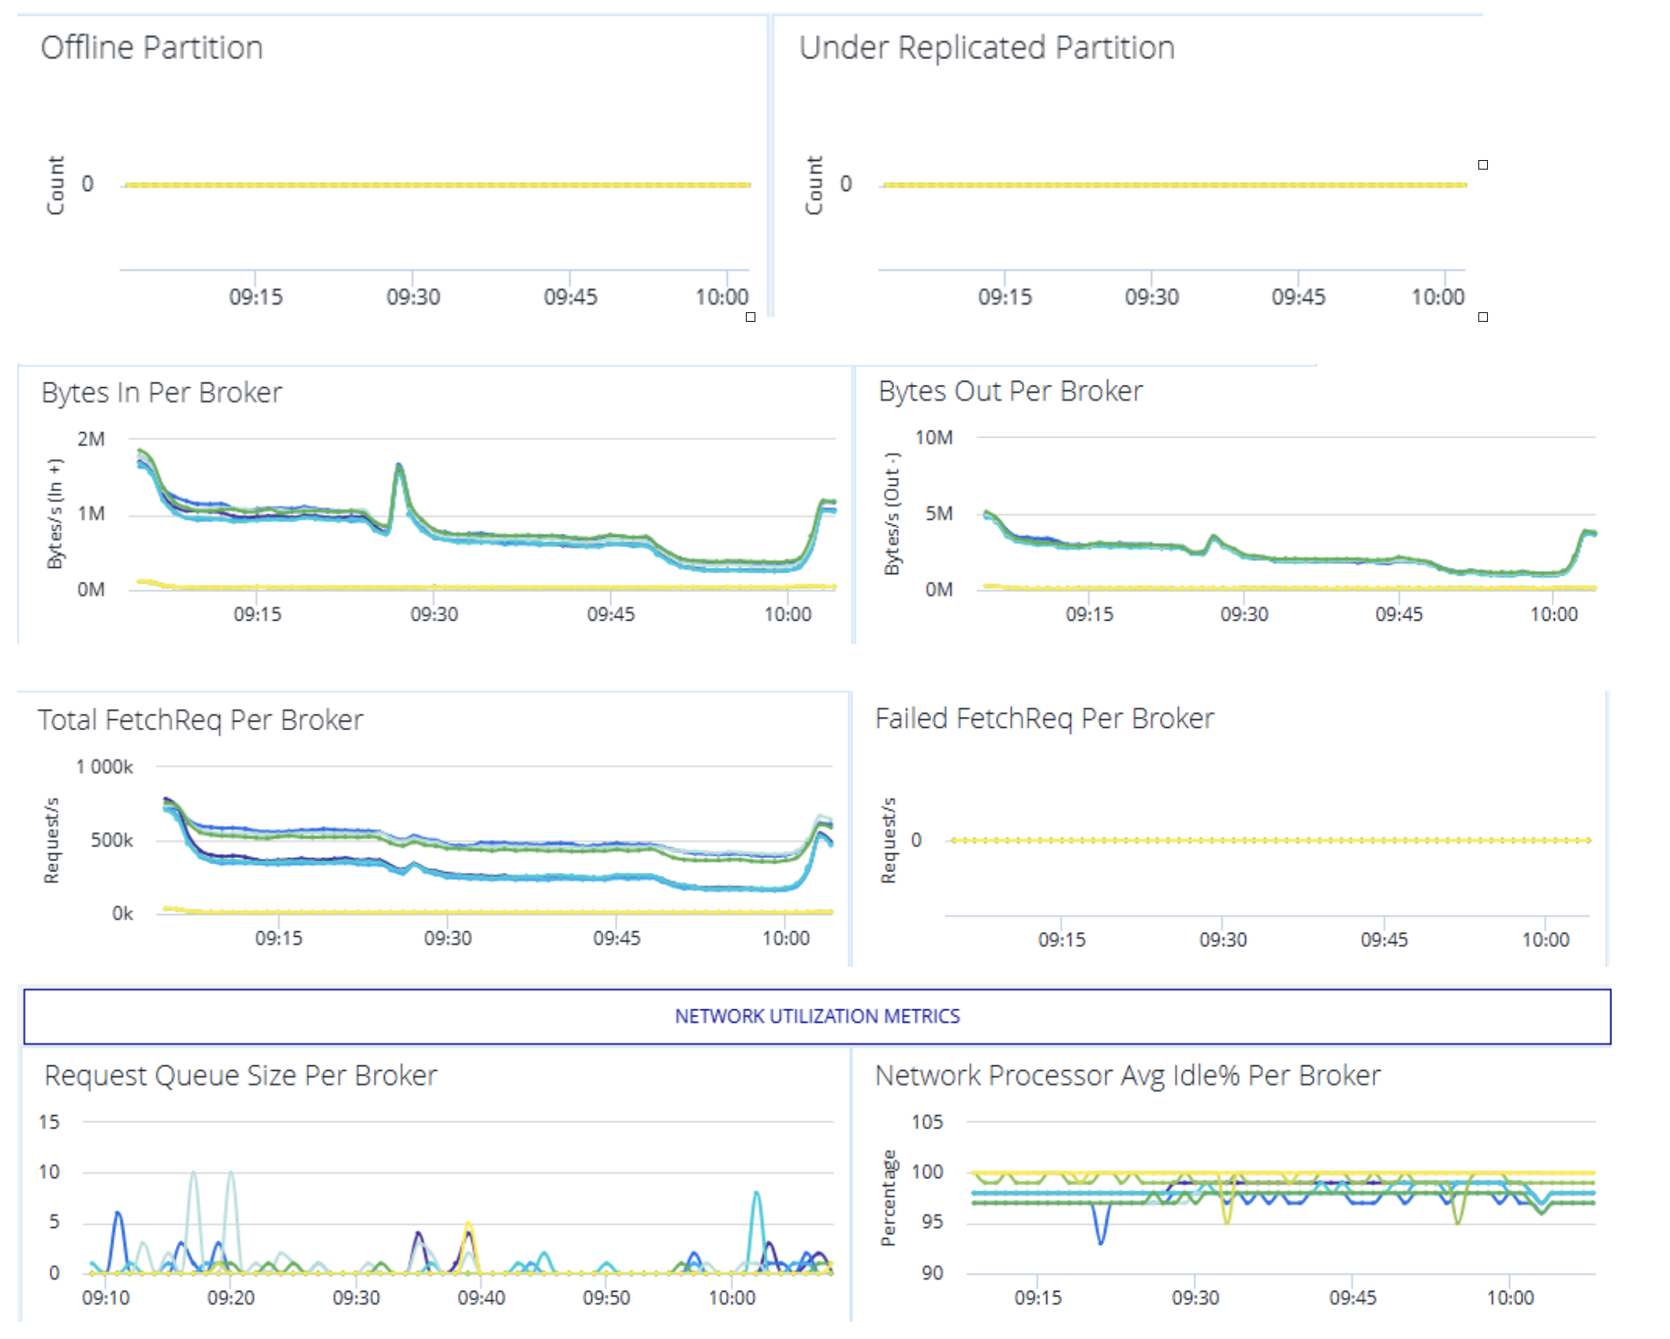Viewport: 1670px width, 1339px height.
Task: Click the Total FetchReq Per Broker title
Action: (200, 720)
